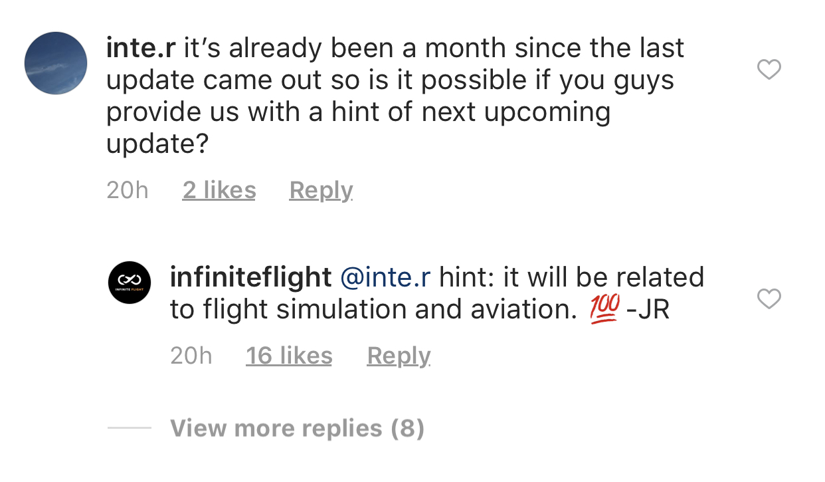Show the 16 likes on infiniteflight's reply
825x482 pixels.
click(289, 356)
